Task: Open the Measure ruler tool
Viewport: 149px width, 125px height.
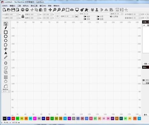Action: click(x=6, y=57)
